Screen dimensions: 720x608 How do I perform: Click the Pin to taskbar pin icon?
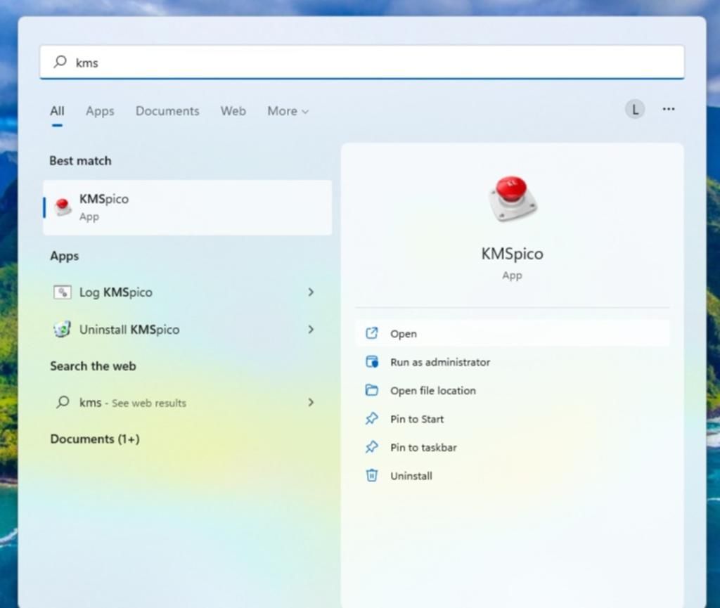pyautogui.click(x=371, y=447)
